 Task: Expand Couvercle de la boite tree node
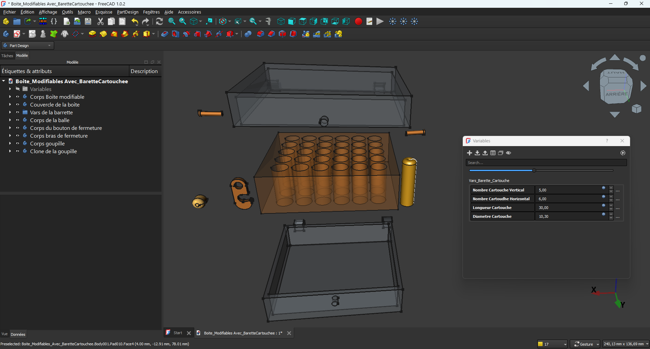point(10,104)
